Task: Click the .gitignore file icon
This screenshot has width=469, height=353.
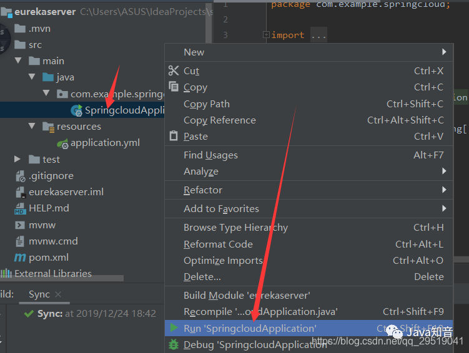Action: tap(20, 176)
